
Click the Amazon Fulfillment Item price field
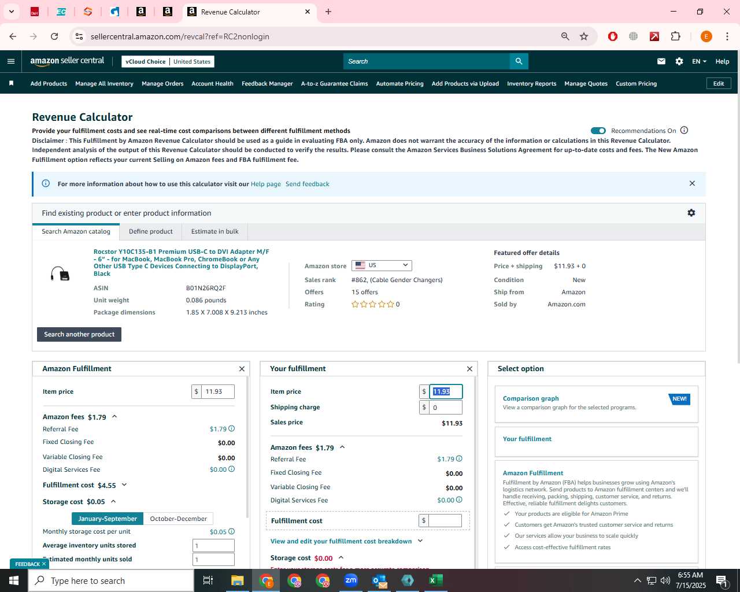pyautogui.click(x=217, y=391)
